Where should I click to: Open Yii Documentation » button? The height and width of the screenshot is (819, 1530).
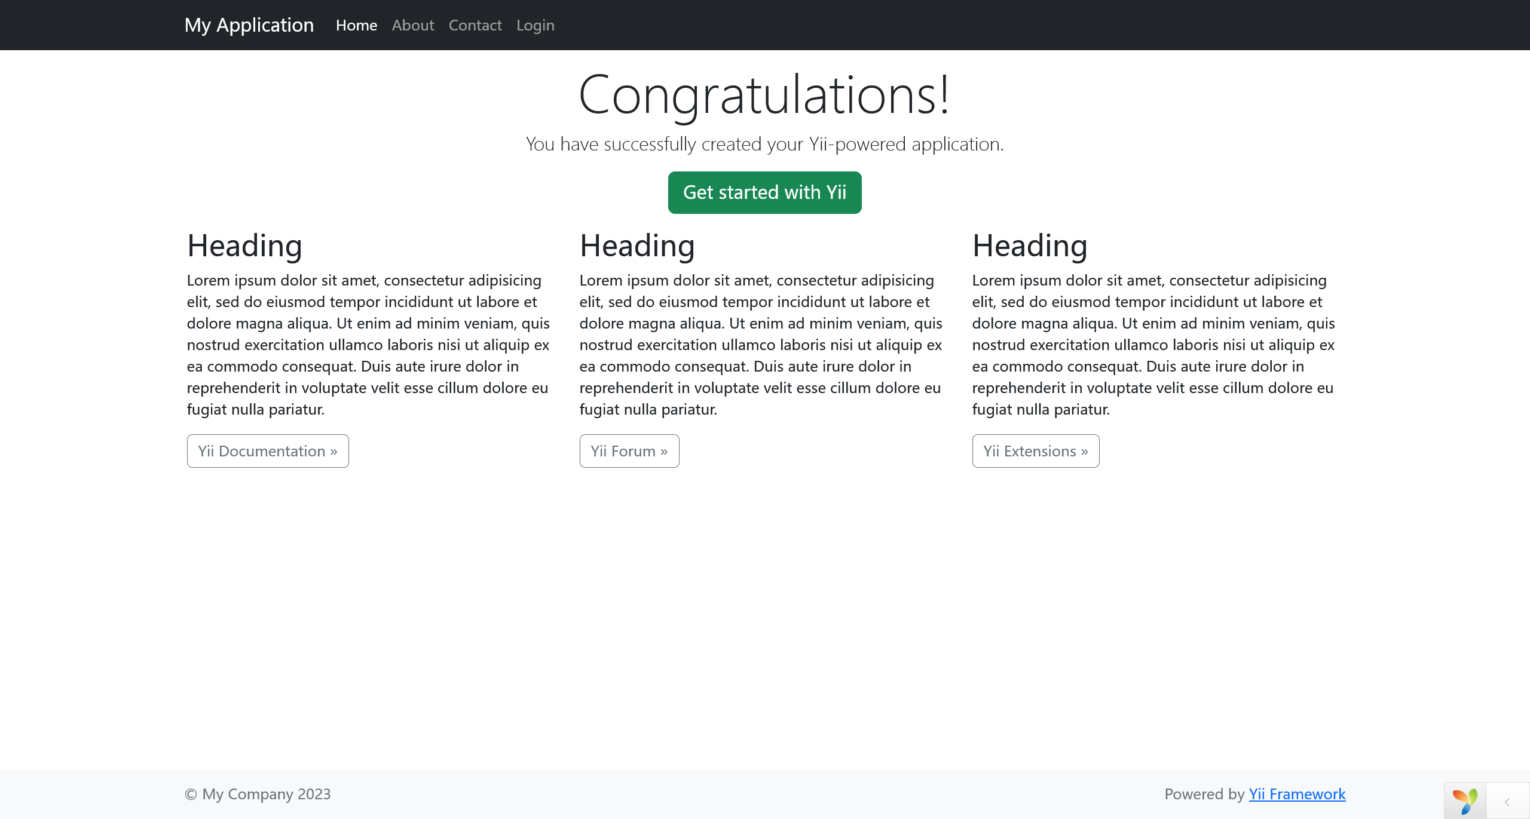268,451
